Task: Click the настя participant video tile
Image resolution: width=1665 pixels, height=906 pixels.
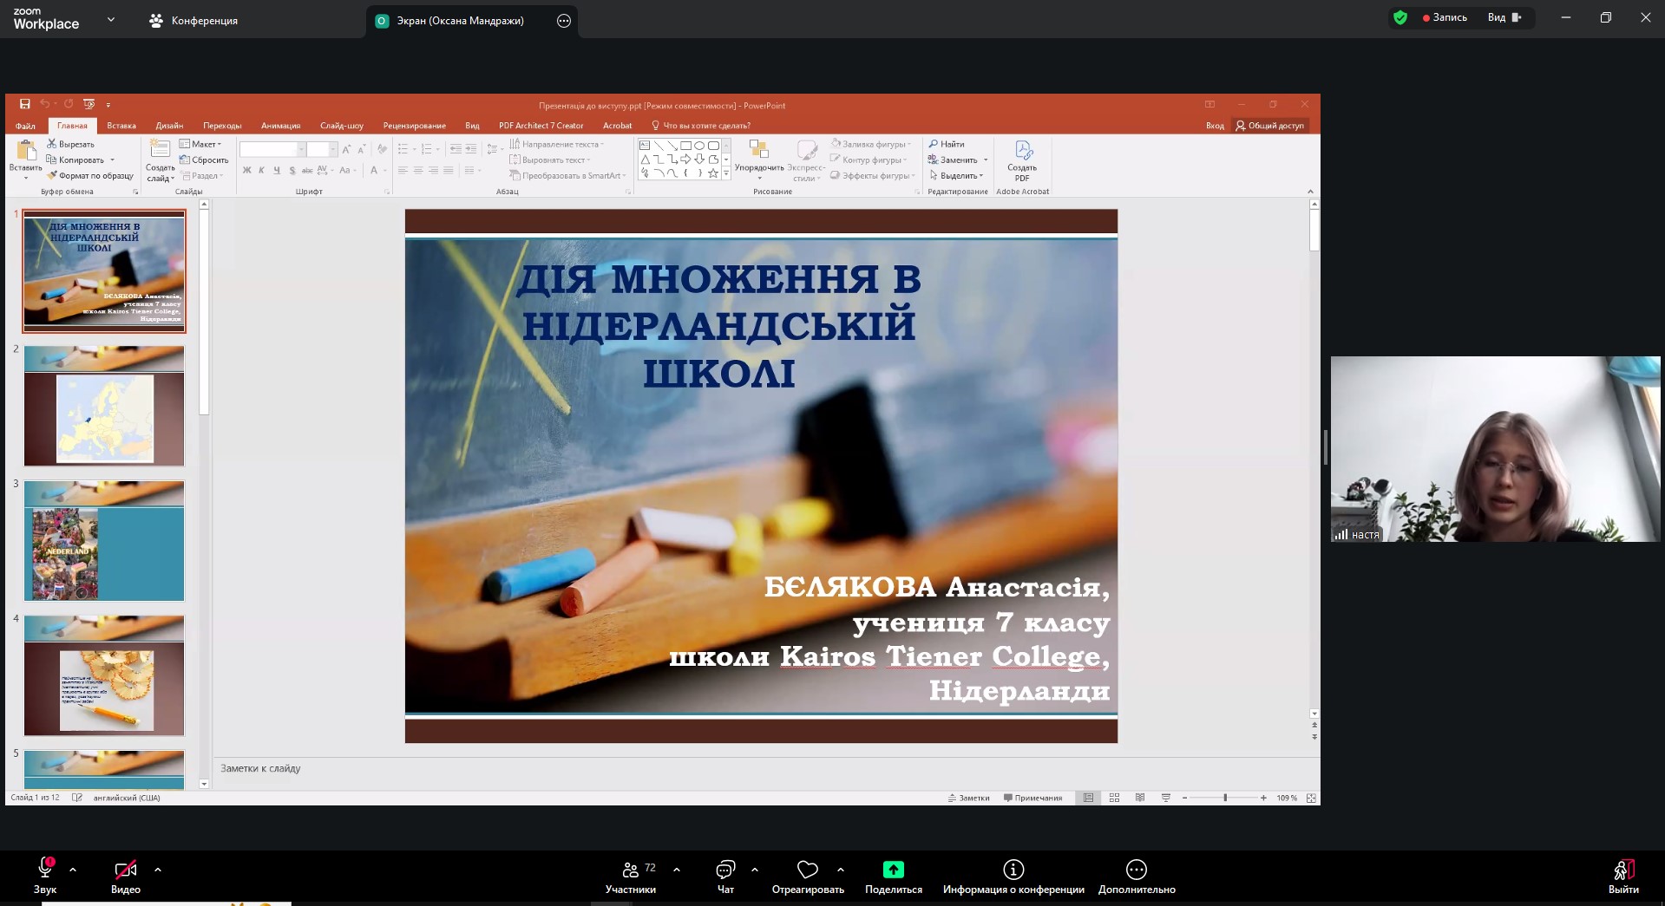Action: [1495, 449]
